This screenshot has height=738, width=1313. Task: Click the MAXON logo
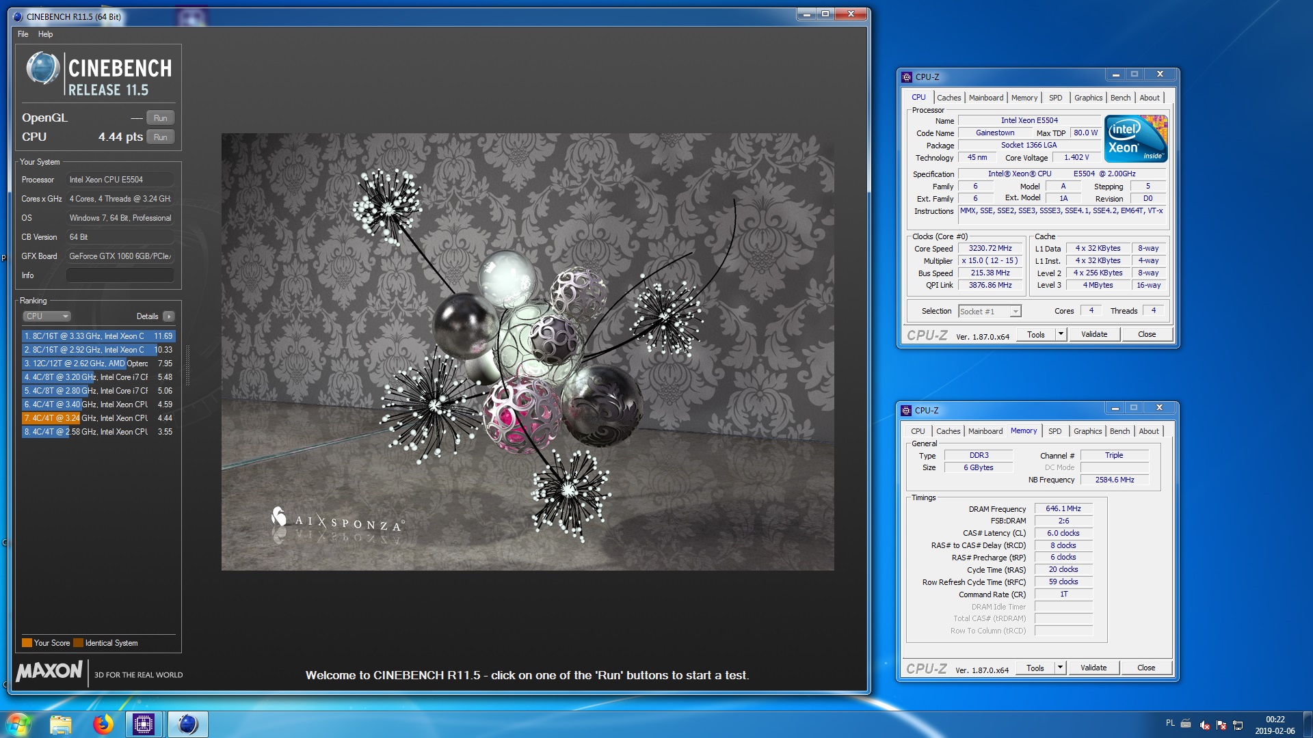tap(49, 671)
